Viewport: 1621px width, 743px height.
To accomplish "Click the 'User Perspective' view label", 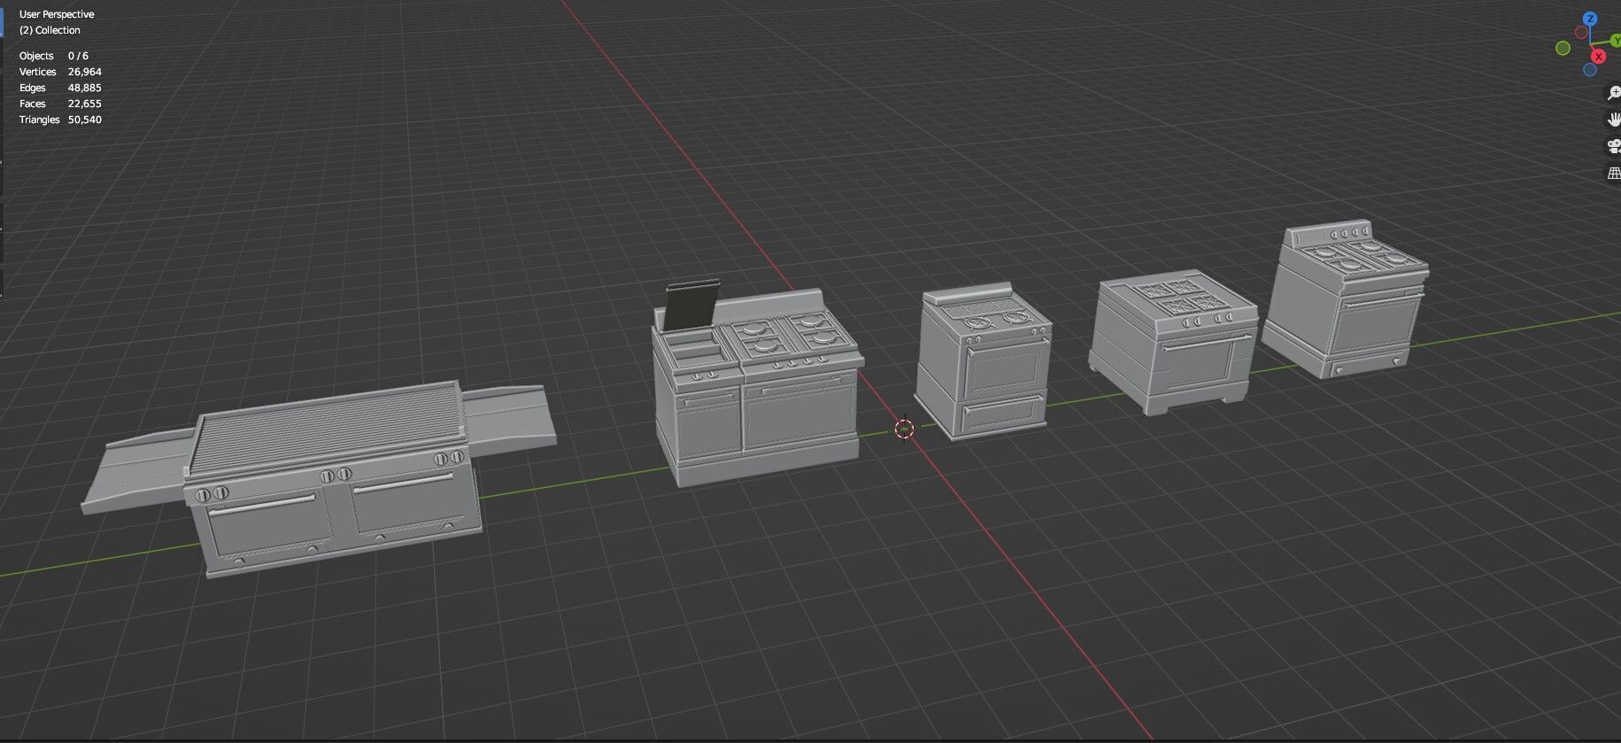I will pyautogui.click(x=57, y=14).
